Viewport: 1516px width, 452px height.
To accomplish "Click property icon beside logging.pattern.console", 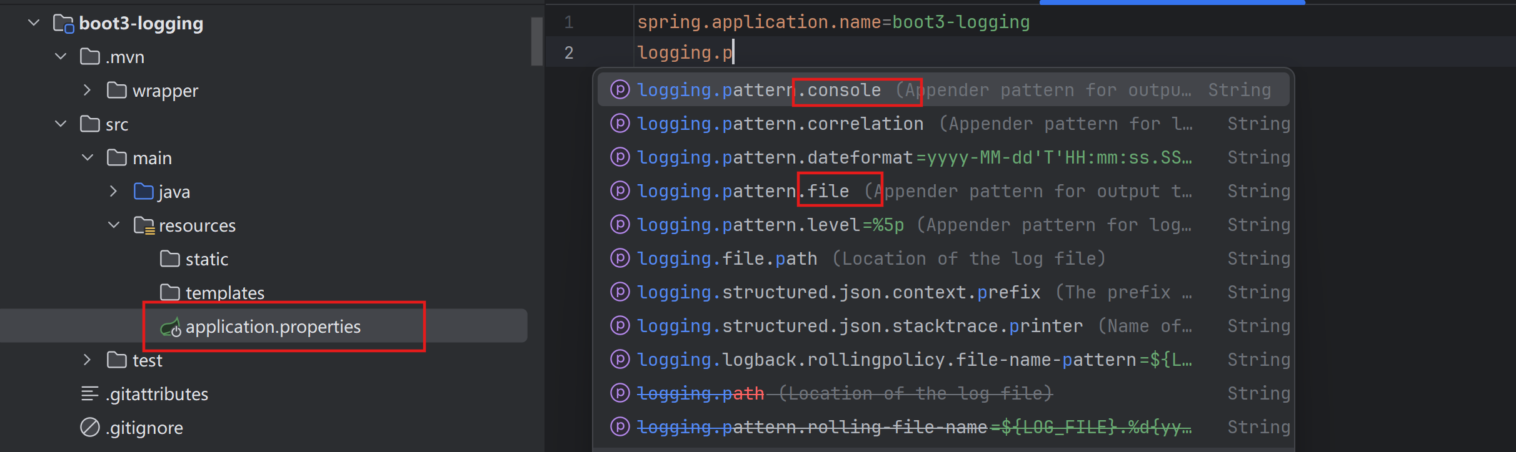I will click(x=620, y=90).
